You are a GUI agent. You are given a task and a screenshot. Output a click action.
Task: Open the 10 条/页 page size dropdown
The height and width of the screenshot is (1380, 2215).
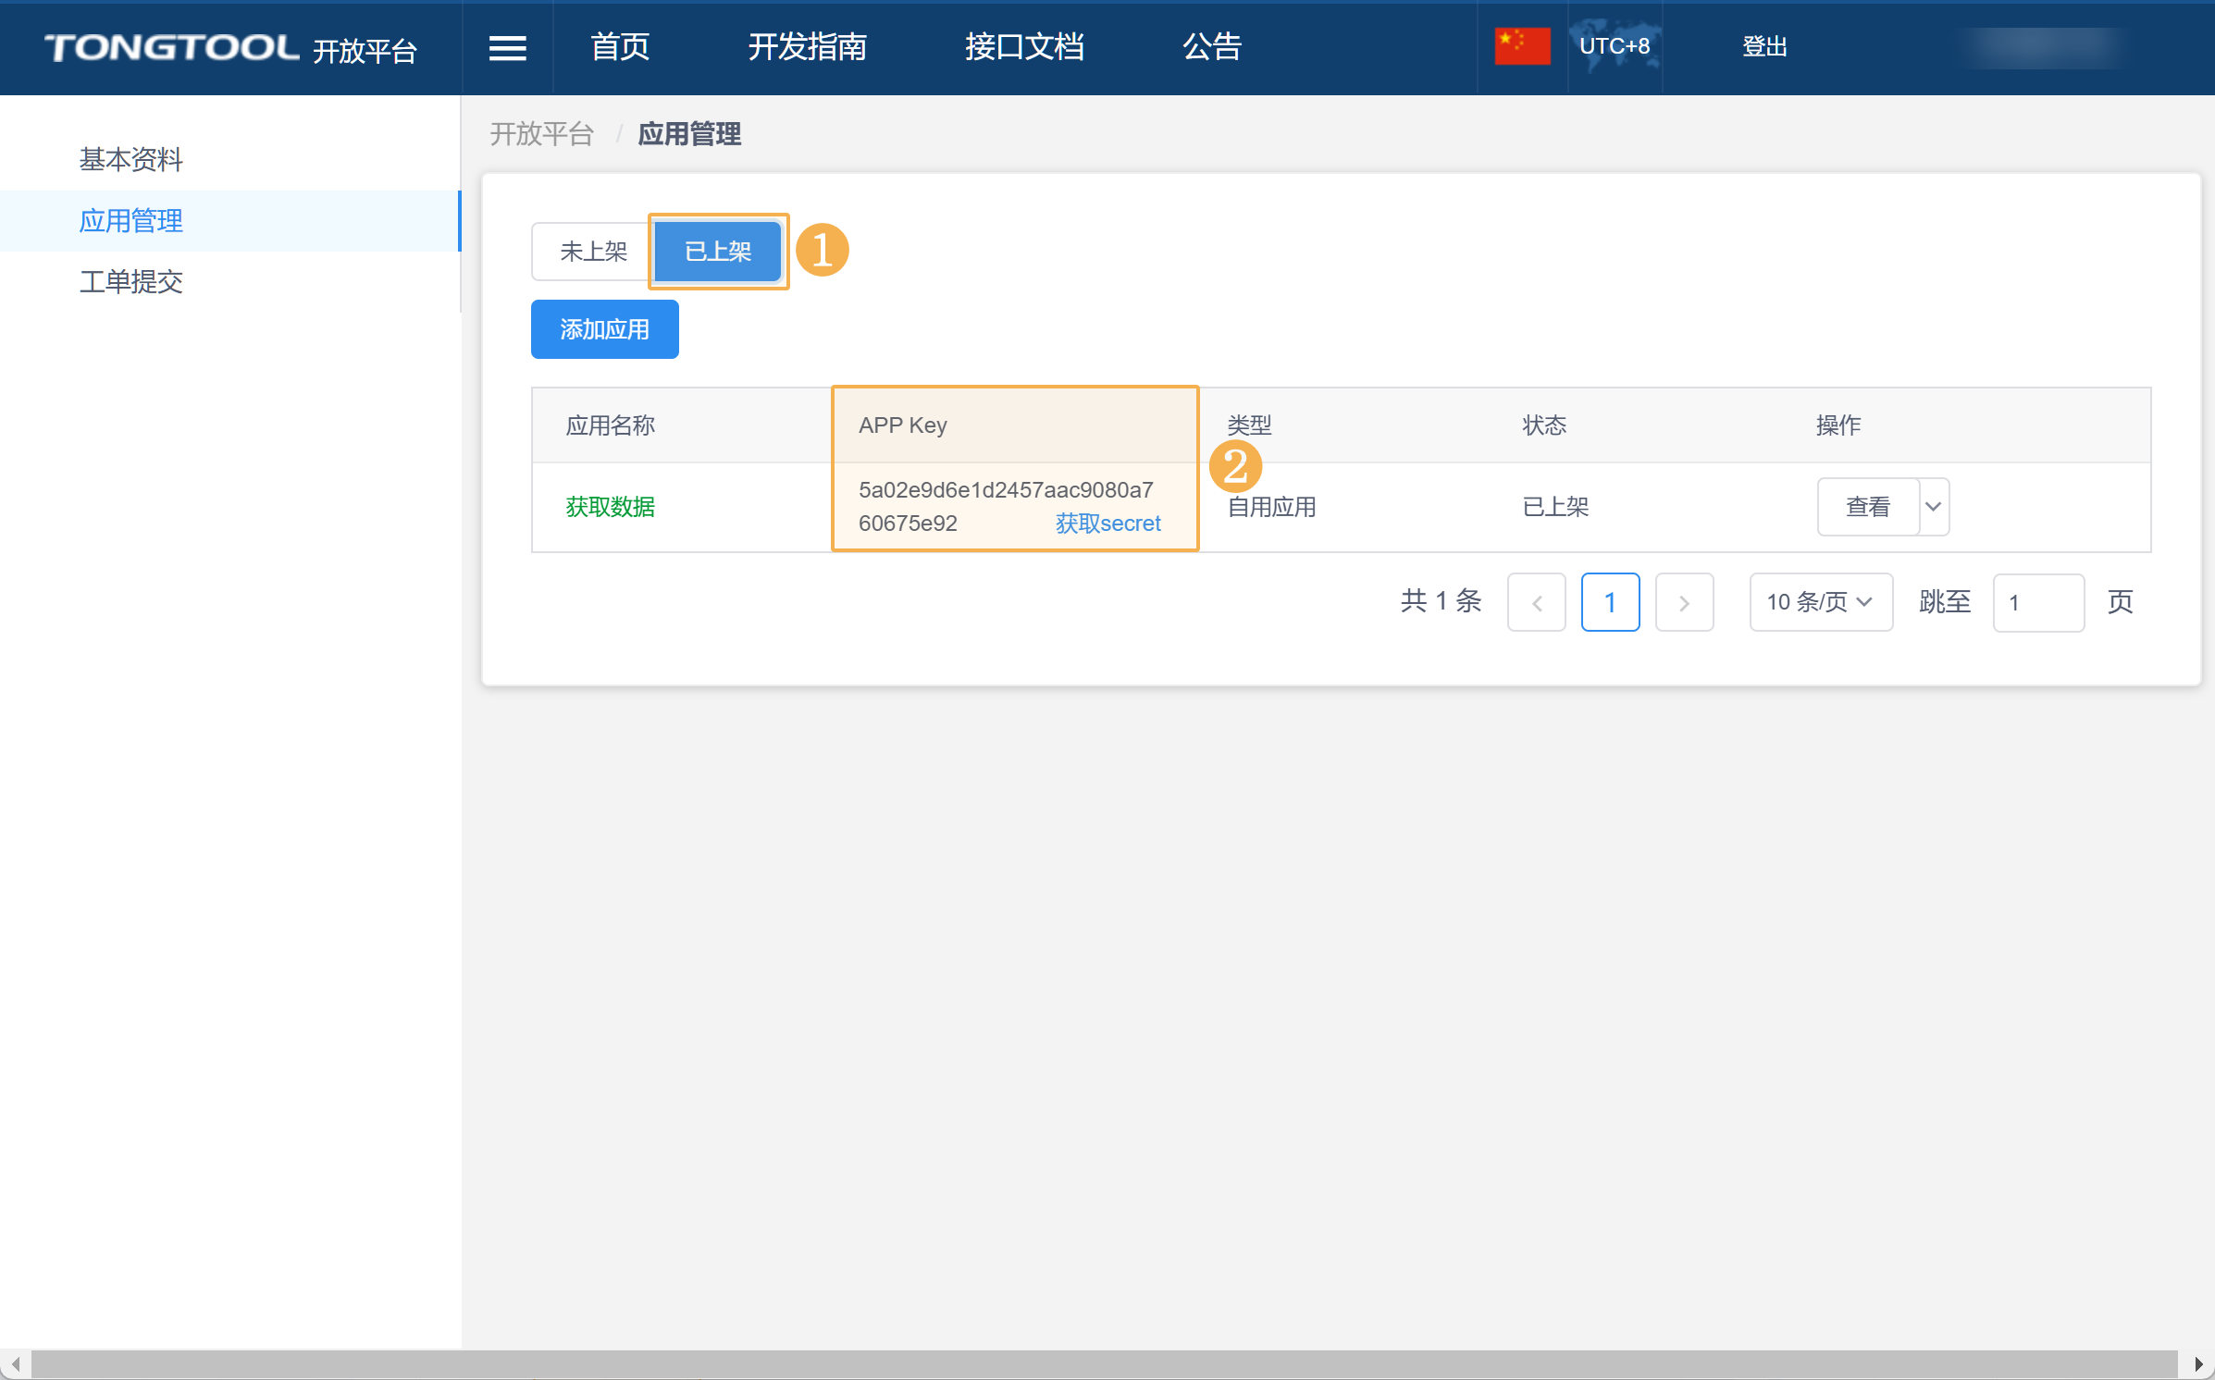[1820, 603]
